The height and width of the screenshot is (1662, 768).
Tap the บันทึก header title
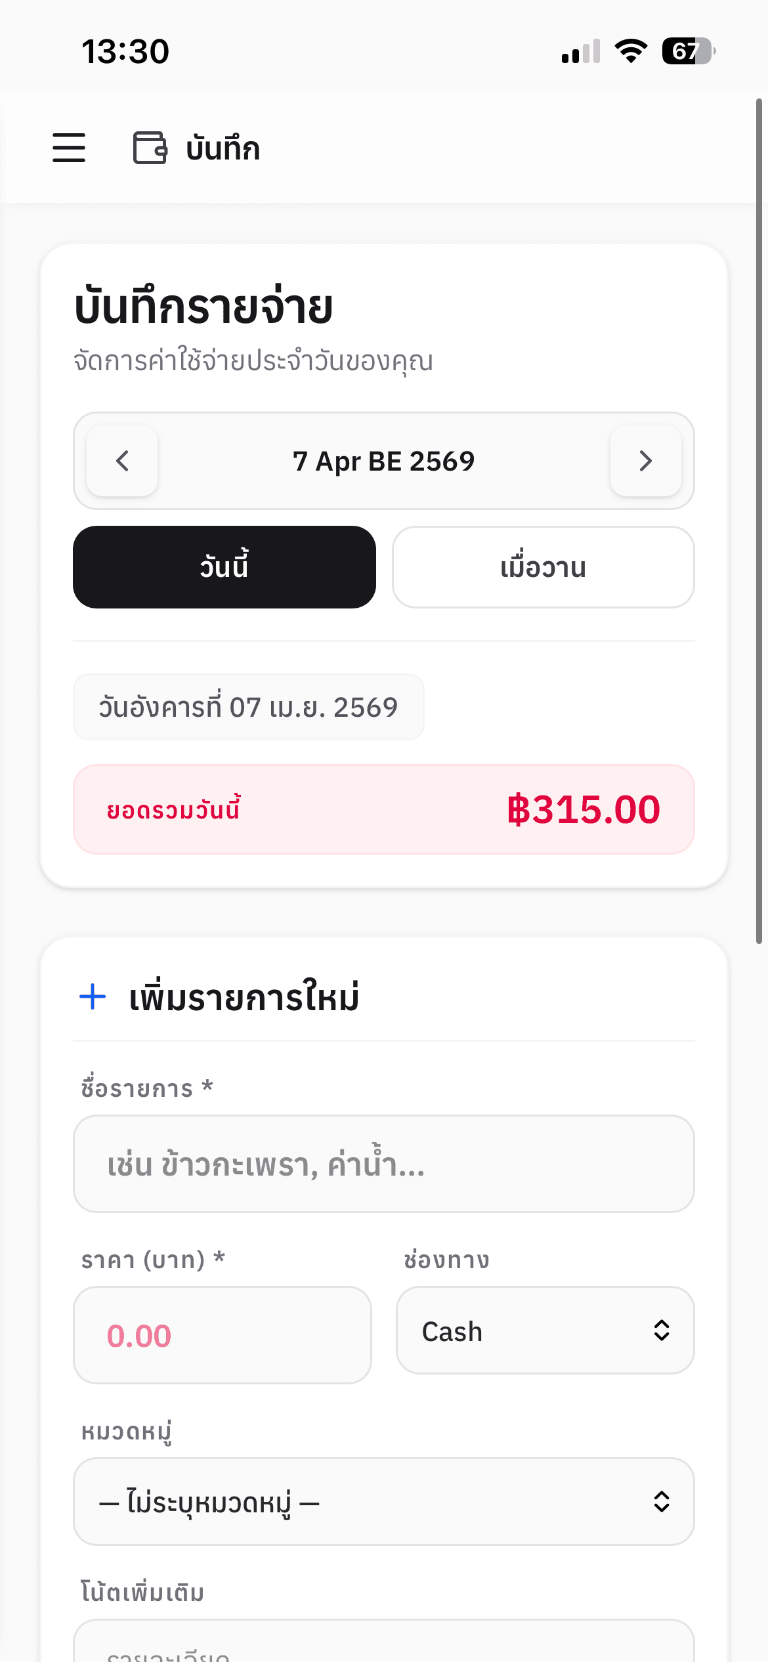click(223, 148)
